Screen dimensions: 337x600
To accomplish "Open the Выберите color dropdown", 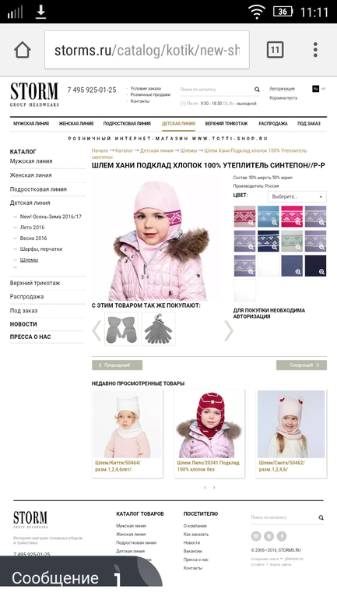I will (x=297, y=196).
